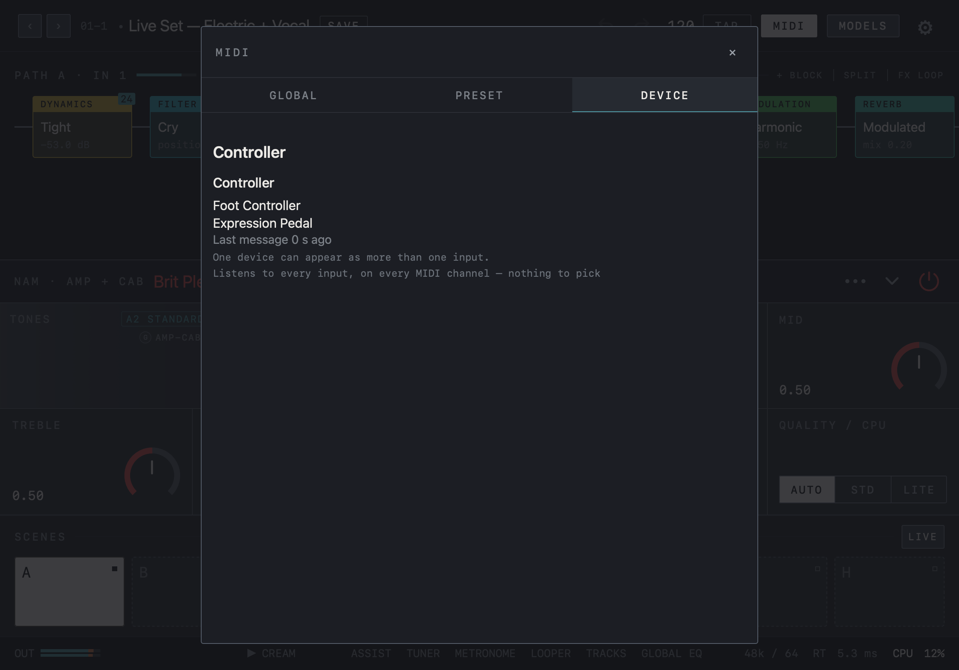The image size is (959, 670).
Task: Go to next preset arrow
Action: pos(59,26)
